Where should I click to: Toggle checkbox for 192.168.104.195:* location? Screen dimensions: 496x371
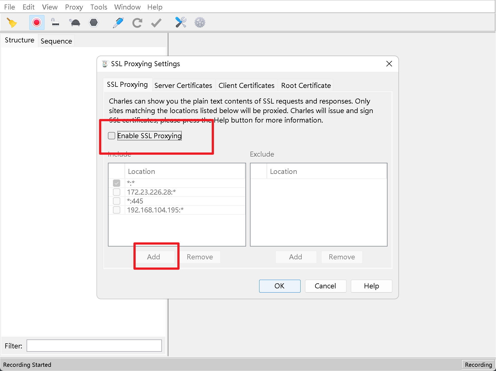(x=117, y=210)
